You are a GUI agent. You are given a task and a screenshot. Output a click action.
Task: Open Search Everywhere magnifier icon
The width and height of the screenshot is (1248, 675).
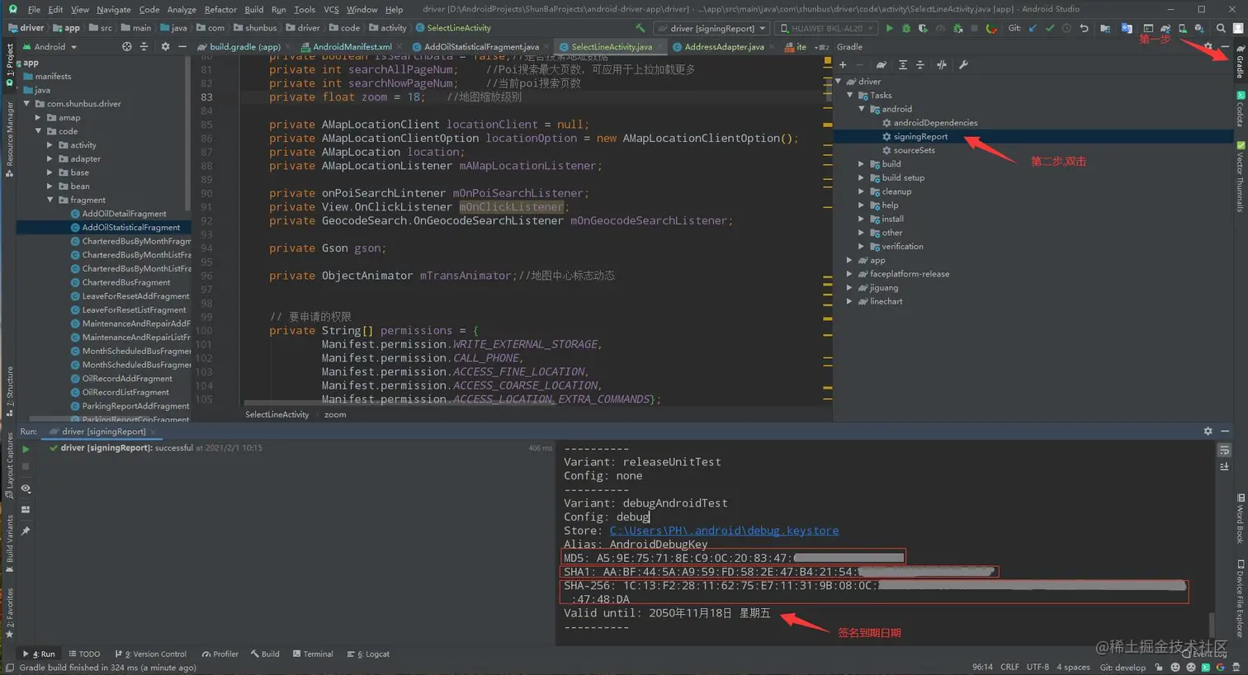[1221, 28]
